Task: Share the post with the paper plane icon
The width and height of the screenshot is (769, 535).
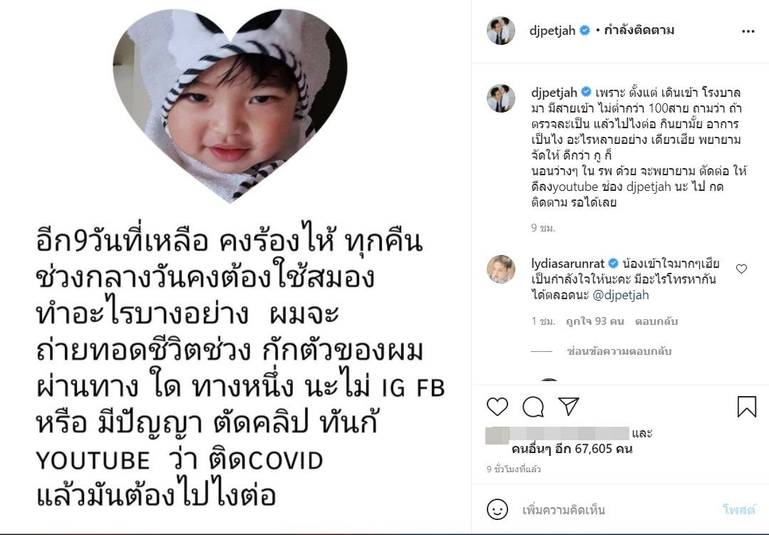Action: (x=569, y=407)
